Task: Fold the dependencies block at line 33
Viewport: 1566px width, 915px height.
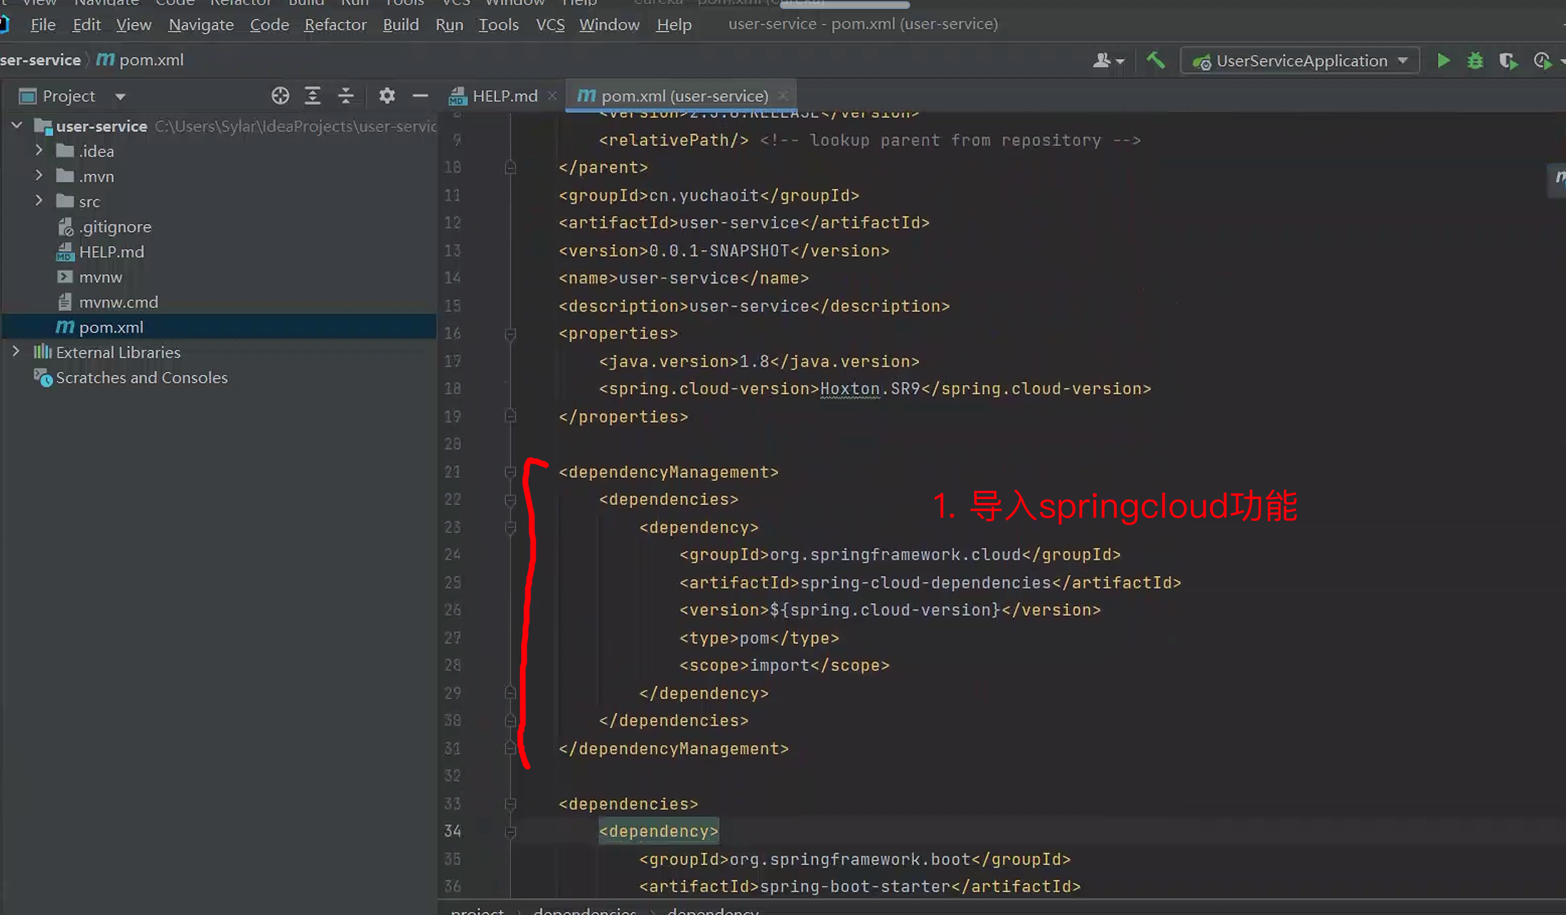Action: tap(510, 804)
